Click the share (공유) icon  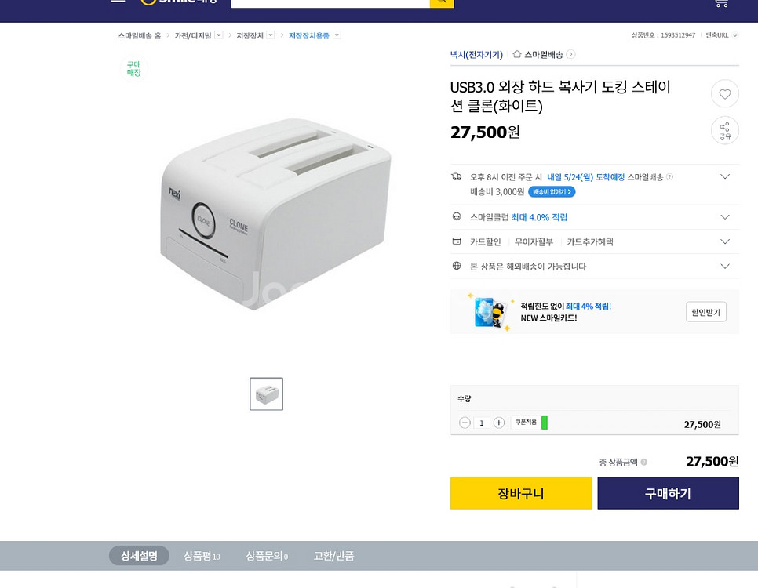(724, 130)
